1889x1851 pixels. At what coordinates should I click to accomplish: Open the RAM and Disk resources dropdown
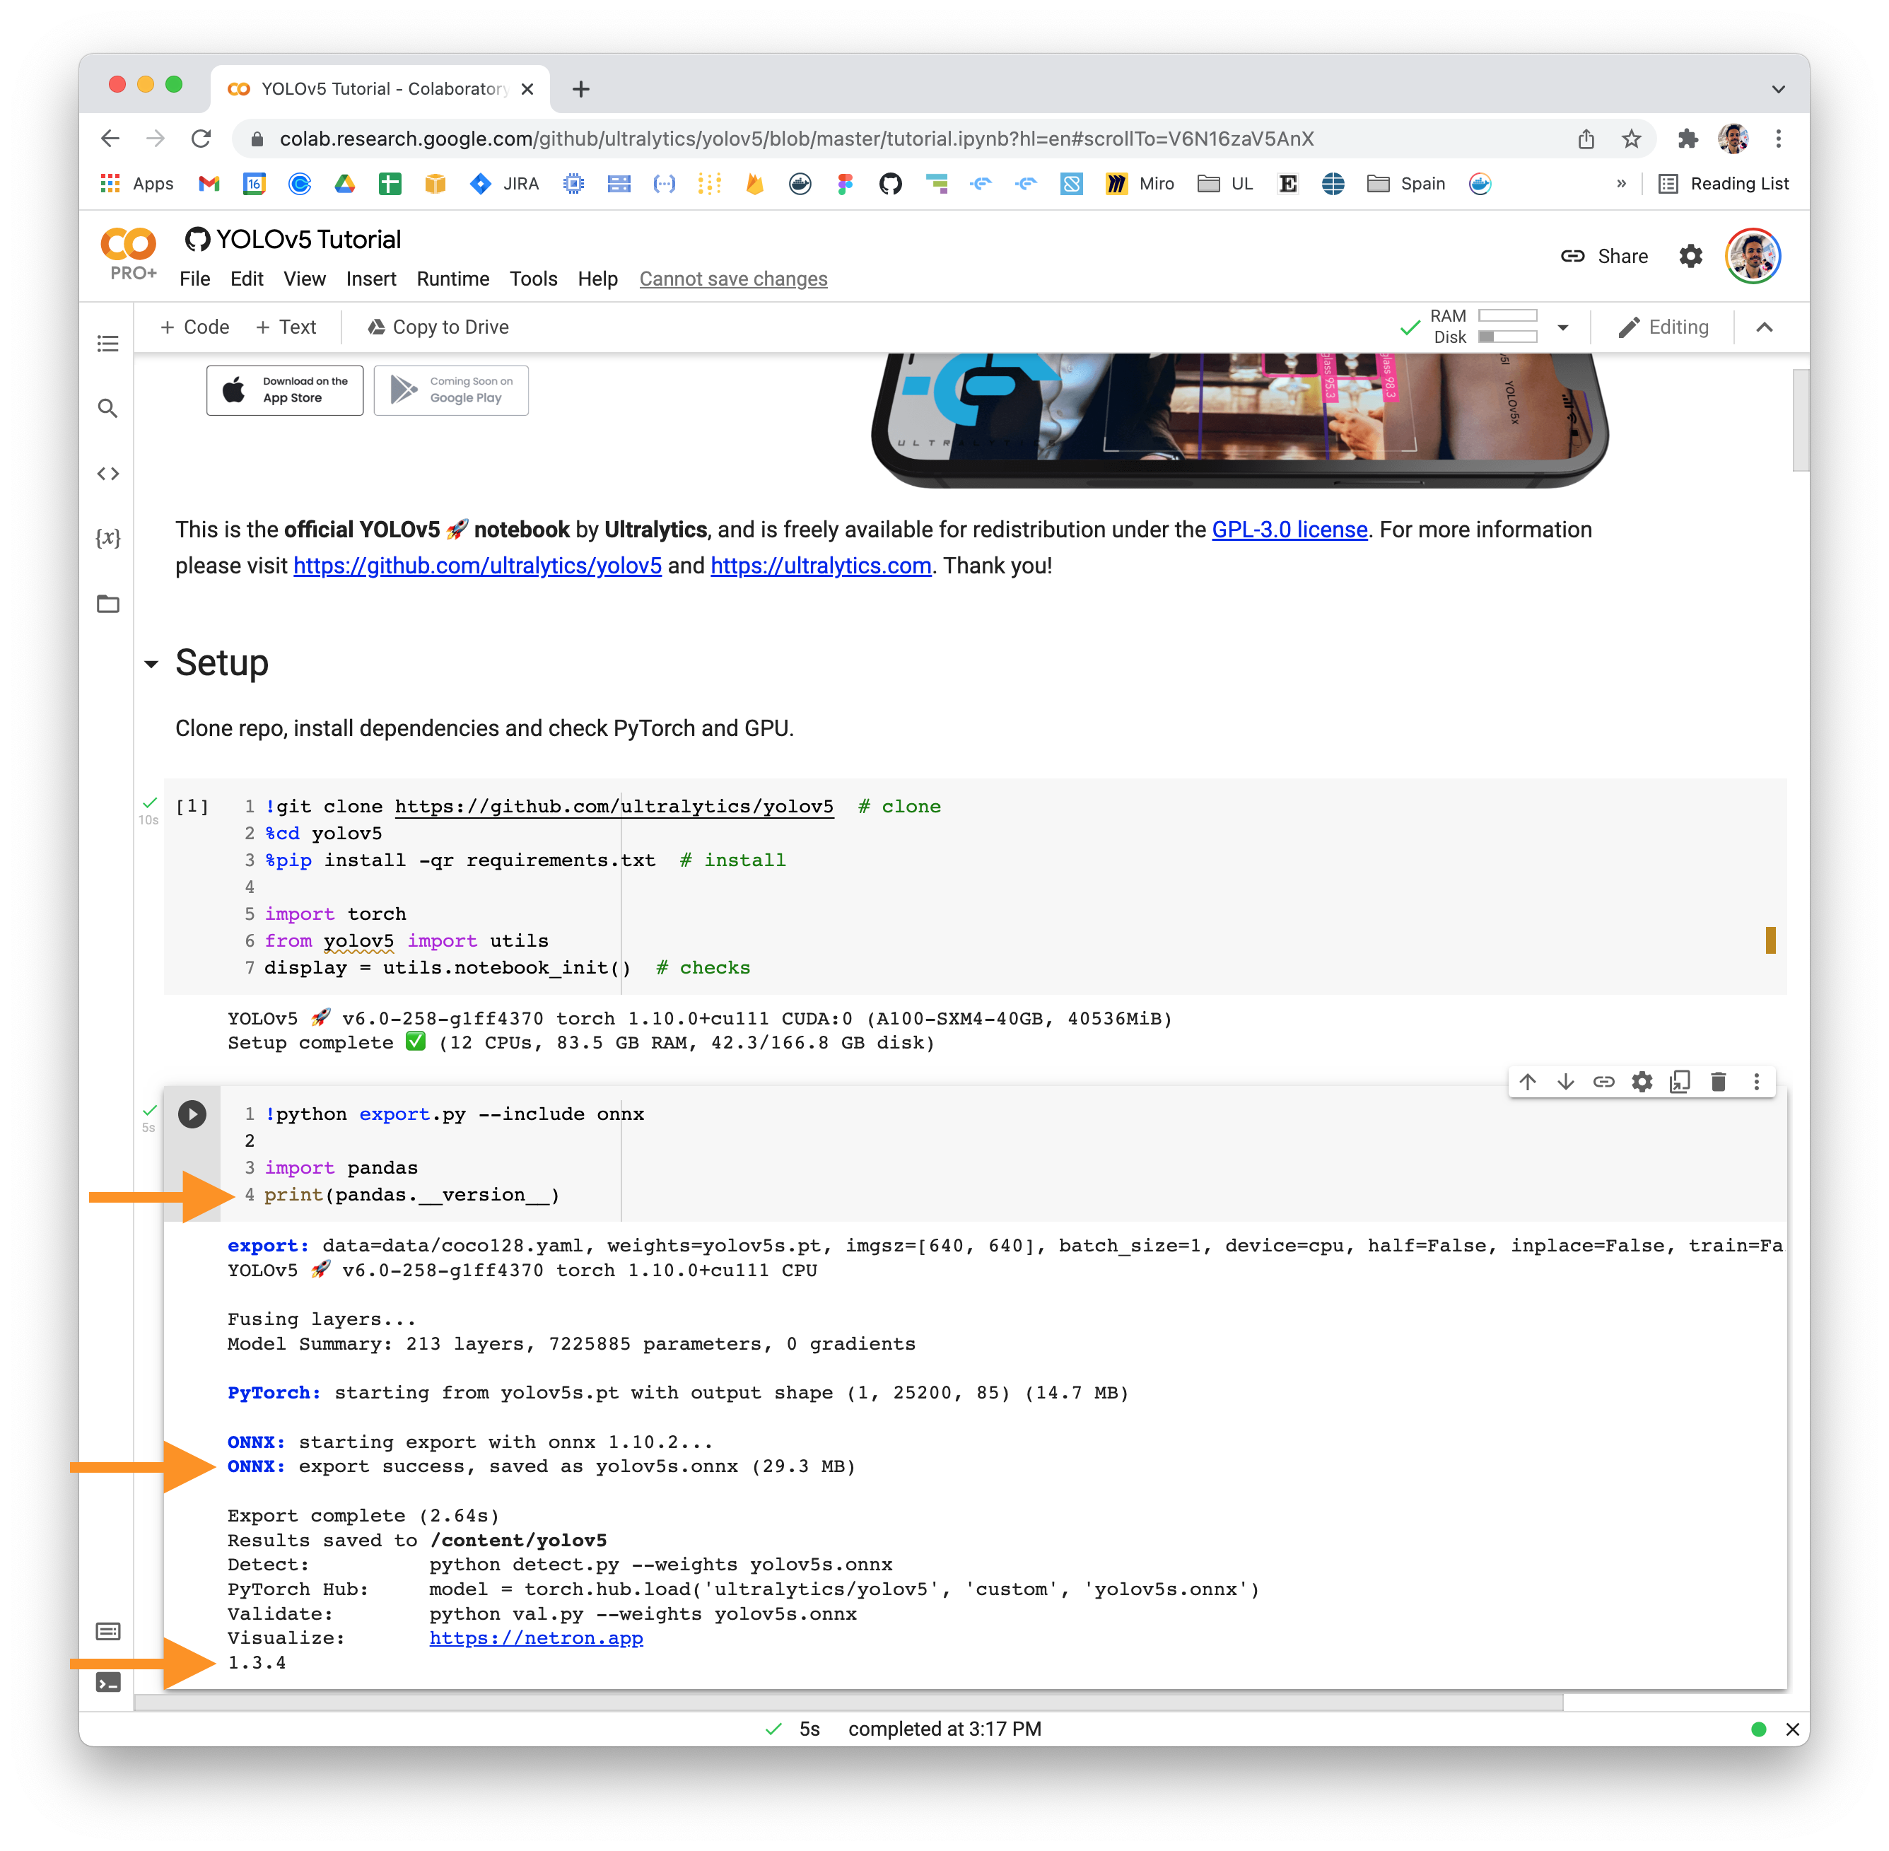click(x=1562, y=327)
